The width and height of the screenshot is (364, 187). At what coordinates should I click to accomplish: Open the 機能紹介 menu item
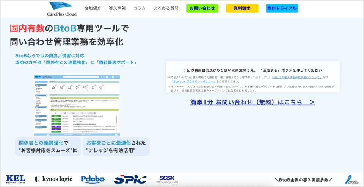pos(93,8)
